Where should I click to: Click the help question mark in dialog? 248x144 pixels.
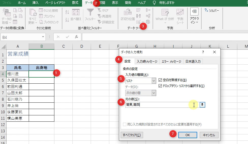pyautogui.click(x=203, y=52)
